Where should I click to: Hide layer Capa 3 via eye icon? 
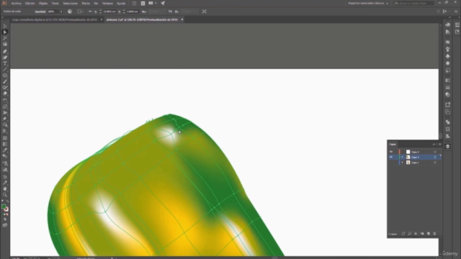point(391,157)
